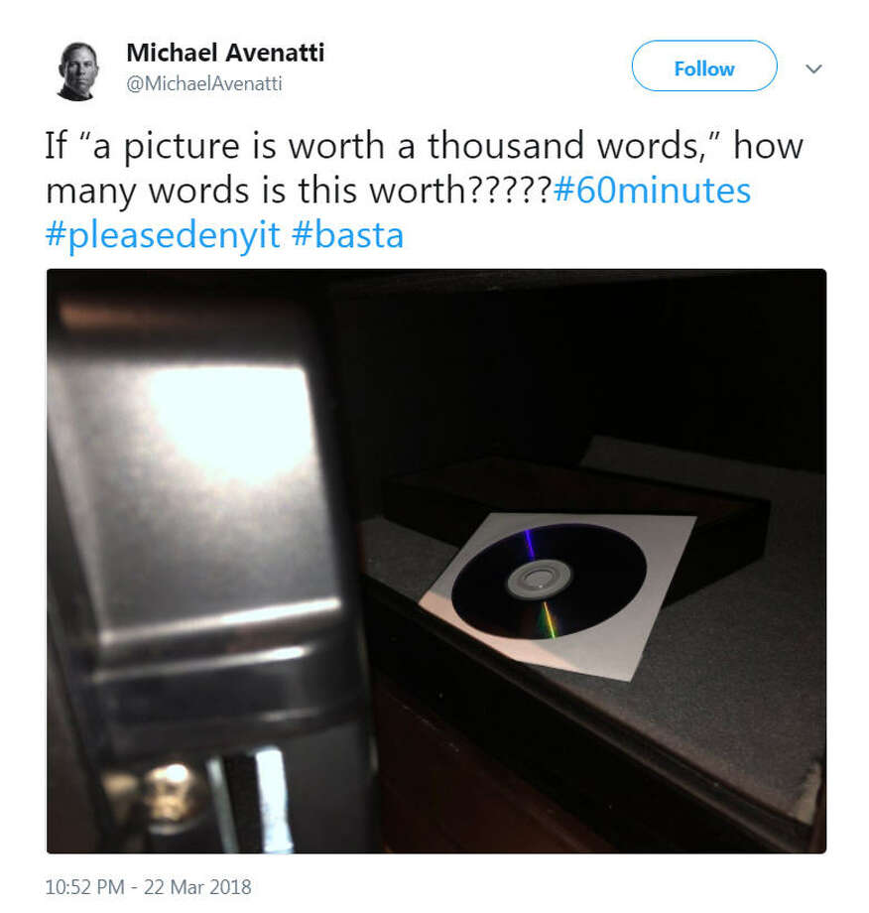Open Michael Avenatti's profile avatar

click(78, 71)
